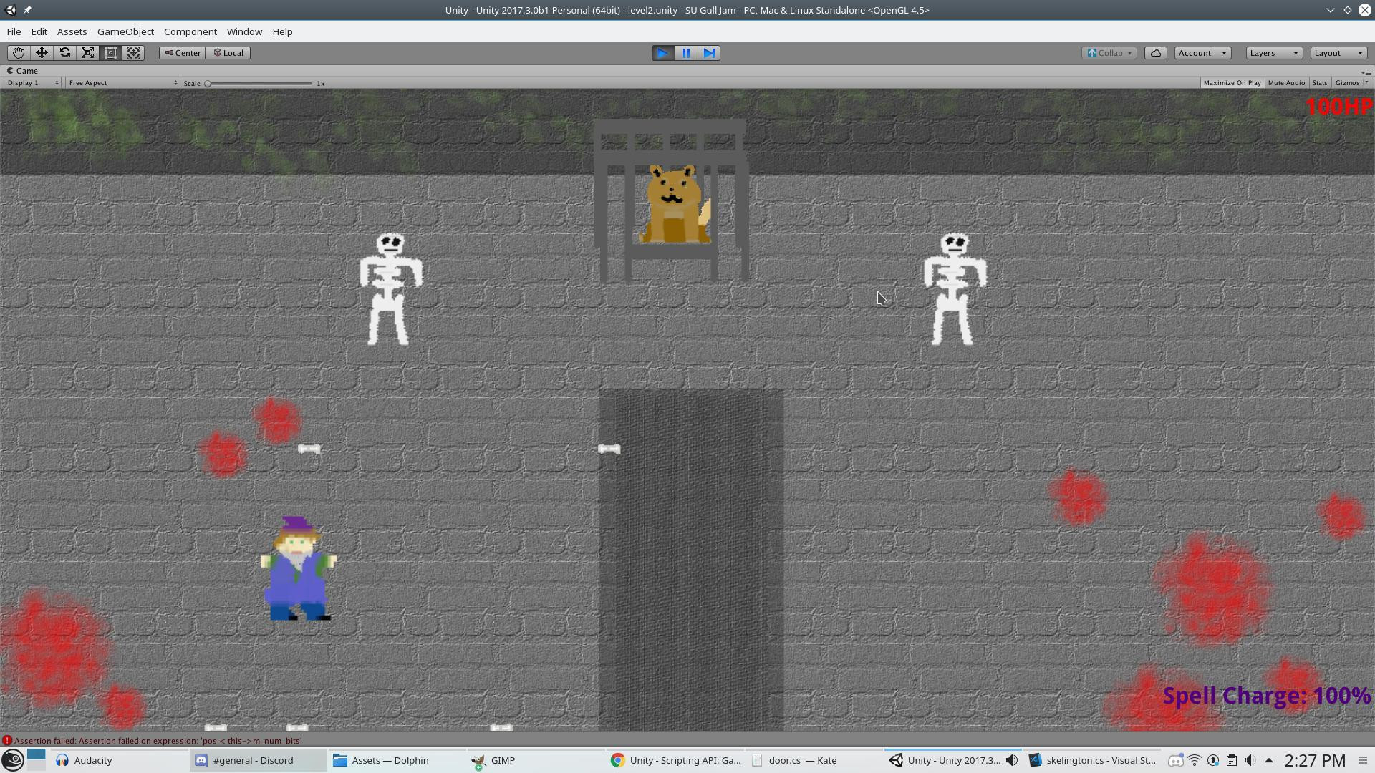The image size is (1375, 773).
Task: Open Unity Services cloud button
Action: [1155, 53]
